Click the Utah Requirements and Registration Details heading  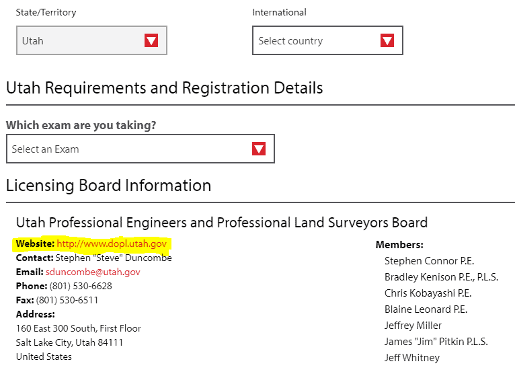(x=164, y=88)
